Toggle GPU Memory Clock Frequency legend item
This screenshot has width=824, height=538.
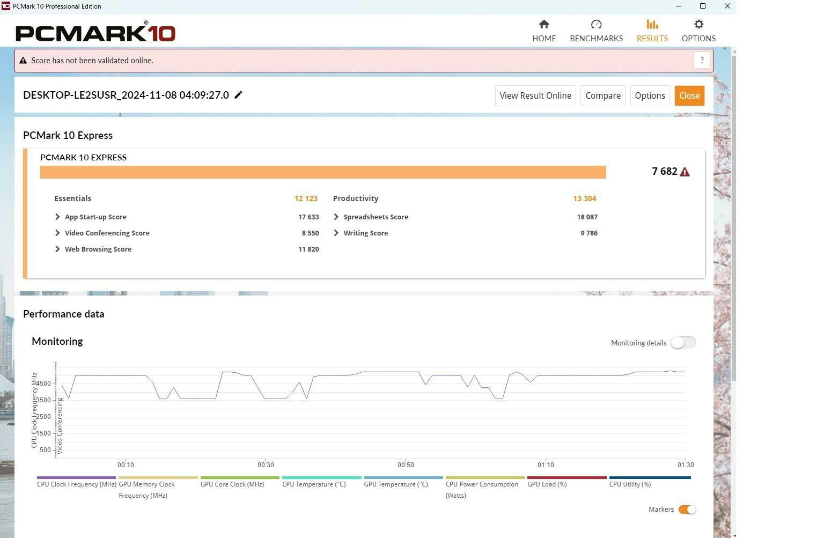click(x=158, y=489)
